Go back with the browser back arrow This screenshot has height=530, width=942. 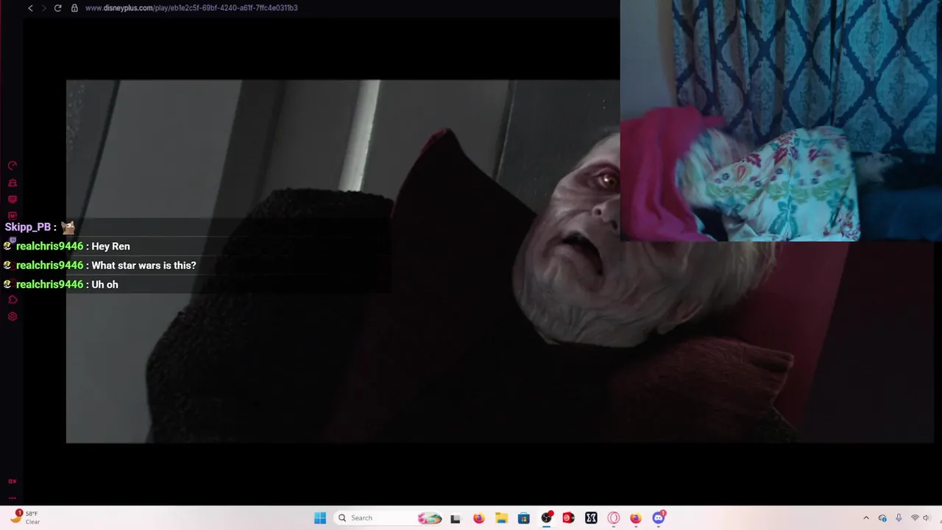30,8
